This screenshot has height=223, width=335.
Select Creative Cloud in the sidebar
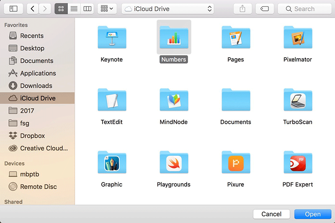click(37, 148)
